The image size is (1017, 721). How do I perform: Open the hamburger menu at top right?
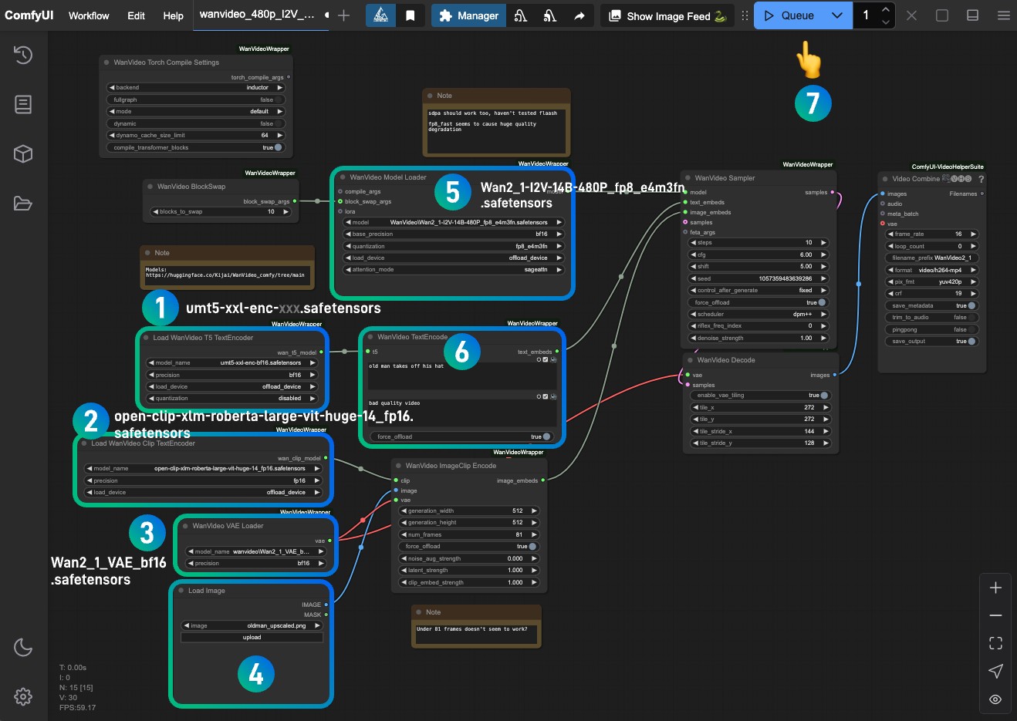[x=1004, y=15]
